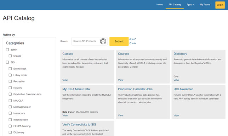Open MyUCLA Menu Data title link
The height and width of the screenshot is (136, 228).
(76, 89)
